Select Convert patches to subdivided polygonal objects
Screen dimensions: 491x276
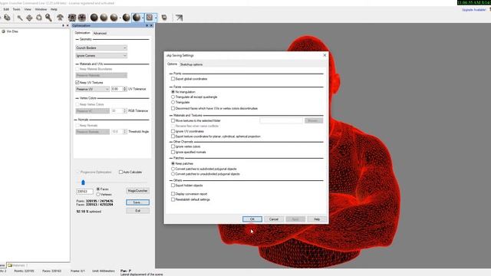[173, 169]
